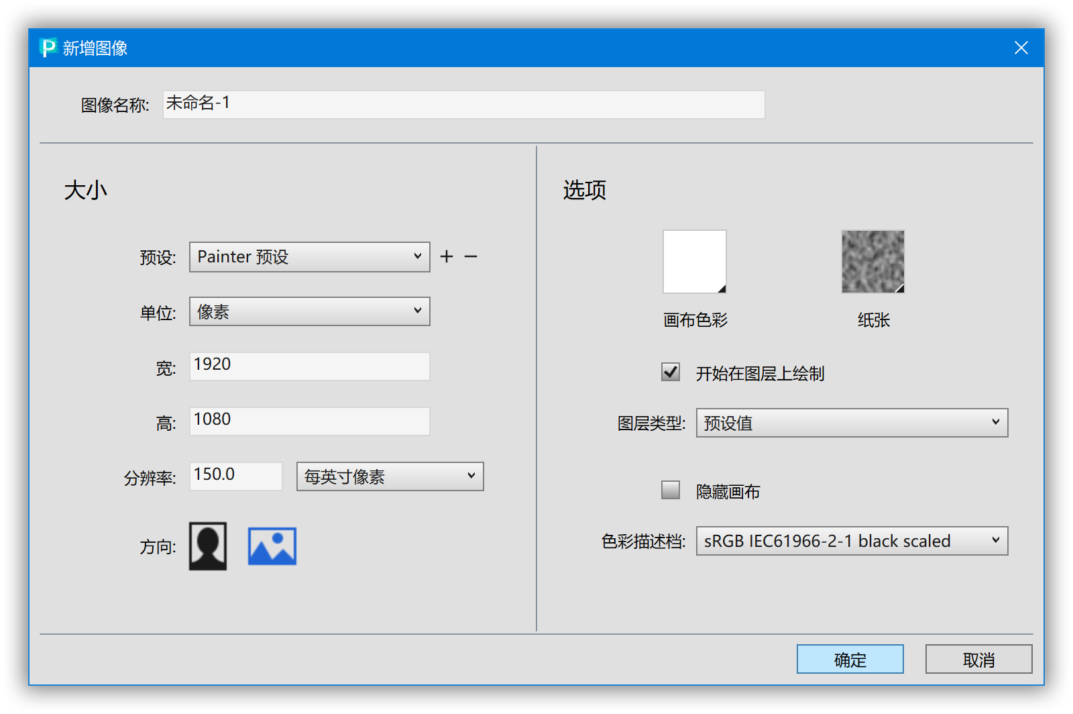
Task: Click the add preset plus icon
Action: (x=447, y=256)
